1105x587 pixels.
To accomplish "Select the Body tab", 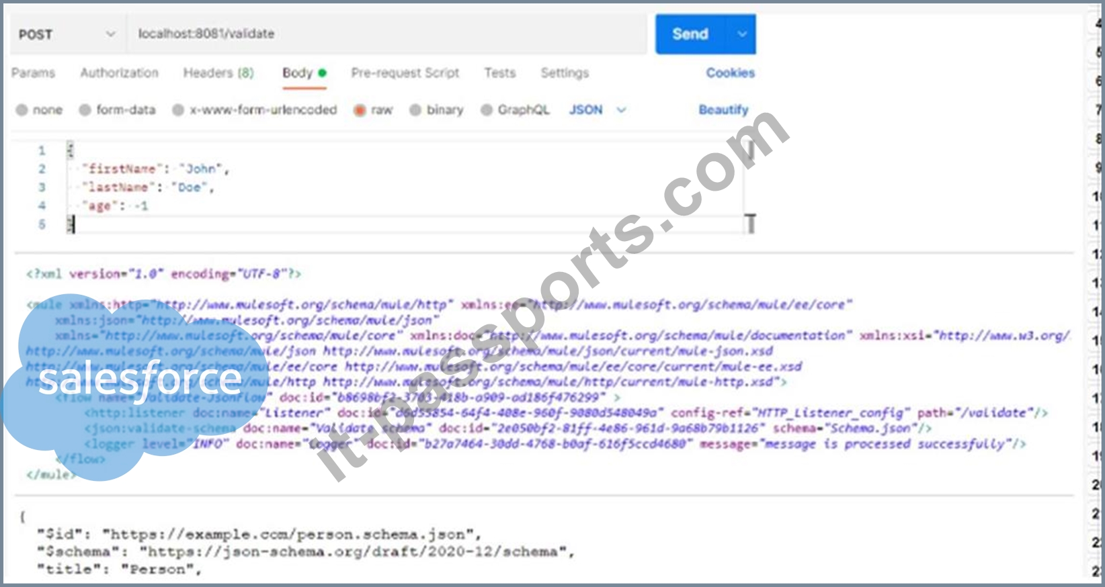I will pos(304,73).
